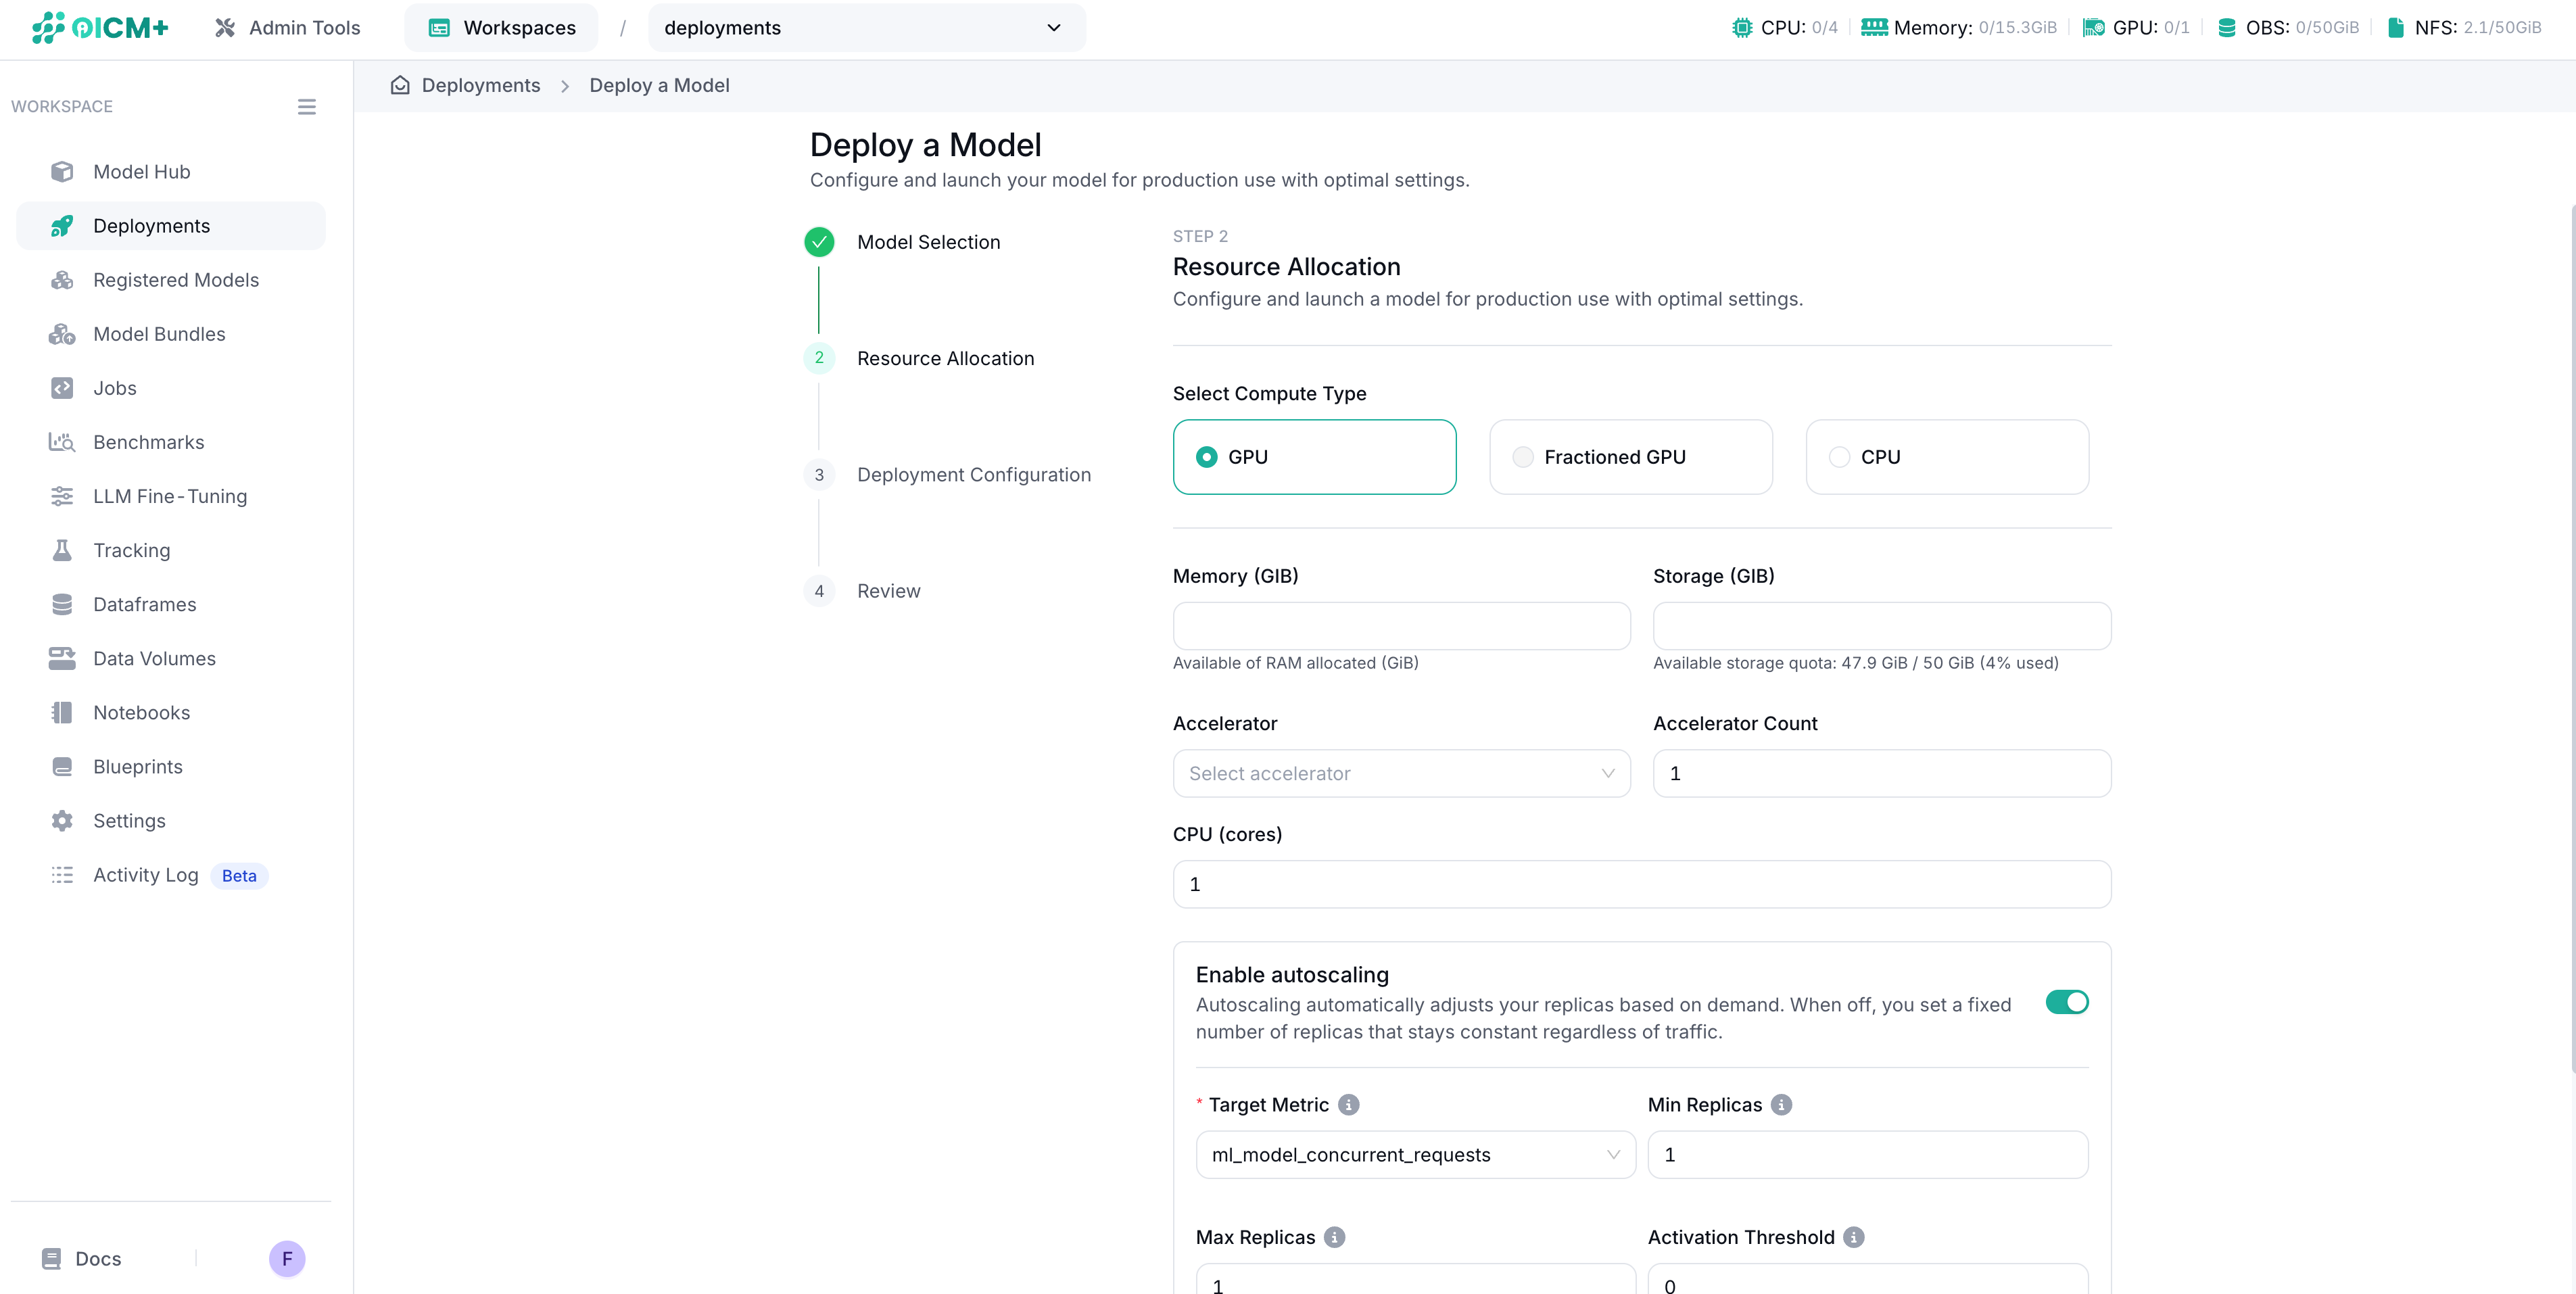Click the Notebooks icon in sidebar
Image resolution: width=2576 pixels, height=1294 pixels.
62,712
